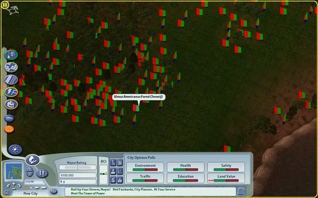Zoom out with the minus button

pyautogui.click(x=14, y=188)
